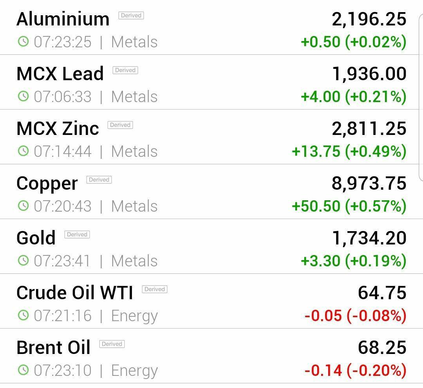This screenshot has width=423, height=388.
Task: Click the clock icon next to 07:21:16
Action: (x=23, y=315)
